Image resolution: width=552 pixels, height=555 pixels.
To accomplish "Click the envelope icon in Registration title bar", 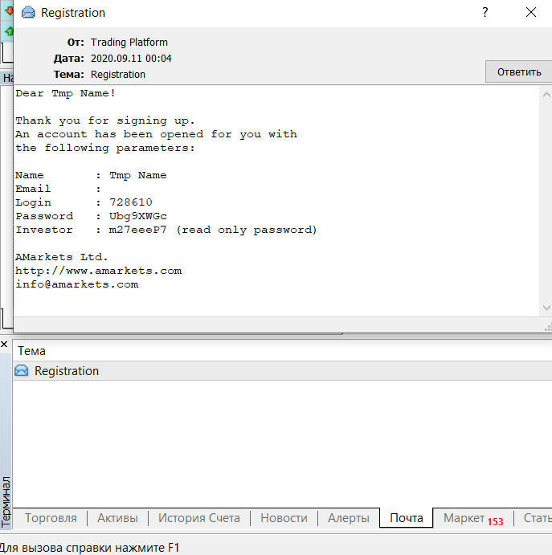I will (x=28, y=13).
